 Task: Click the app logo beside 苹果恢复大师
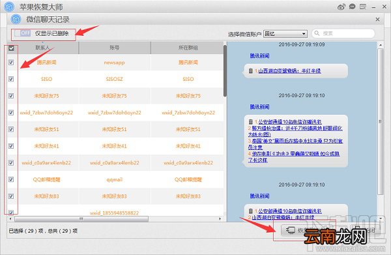click(10, 7)
